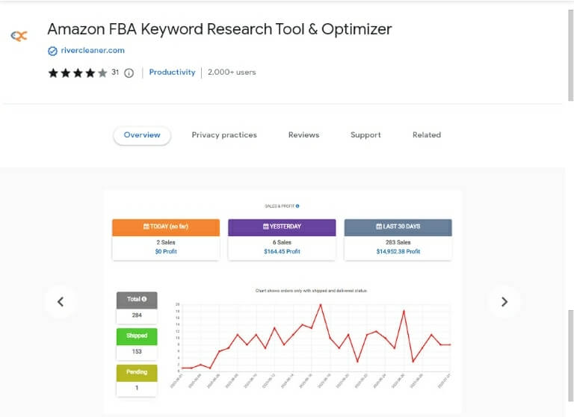Click the 31 ratings count
The height and width of the screenshot is (417, 574).
(115, 72)
